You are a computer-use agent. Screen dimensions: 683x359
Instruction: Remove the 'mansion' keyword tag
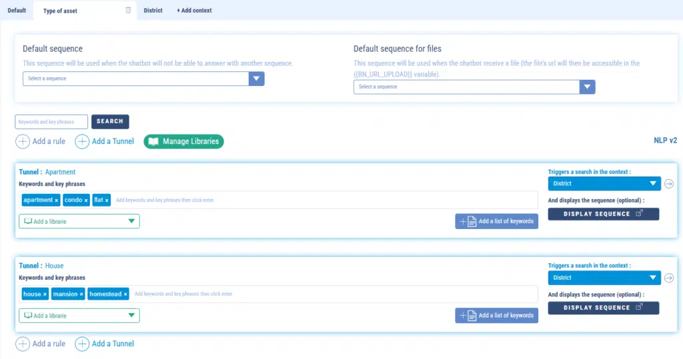pos(81,294)
